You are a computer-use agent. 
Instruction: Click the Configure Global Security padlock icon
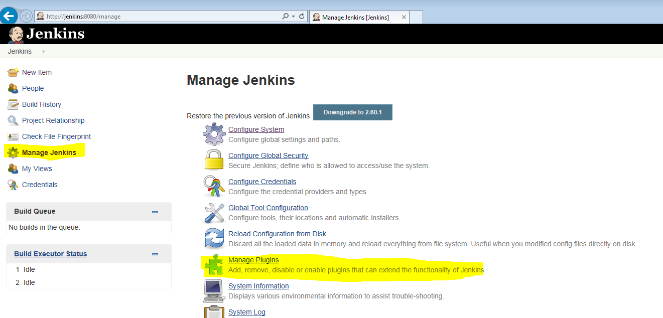tap(214, 161)
